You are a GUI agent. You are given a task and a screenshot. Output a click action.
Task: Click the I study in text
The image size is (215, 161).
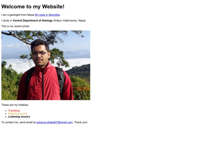(7, 21)
